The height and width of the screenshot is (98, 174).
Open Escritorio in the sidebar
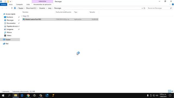(x=10, y=17)
